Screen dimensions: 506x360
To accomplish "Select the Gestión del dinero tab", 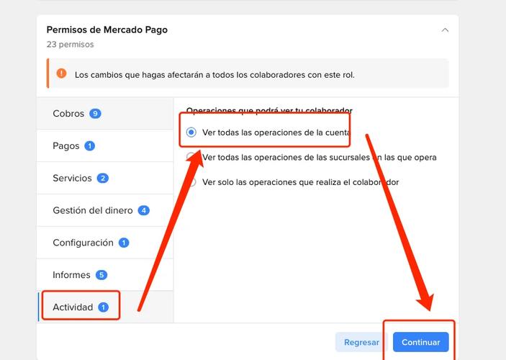I will pyautogui.click(x=105, y=210).
